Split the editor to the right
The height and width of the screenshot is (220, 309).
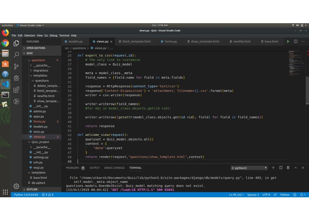tap(296, 41)
